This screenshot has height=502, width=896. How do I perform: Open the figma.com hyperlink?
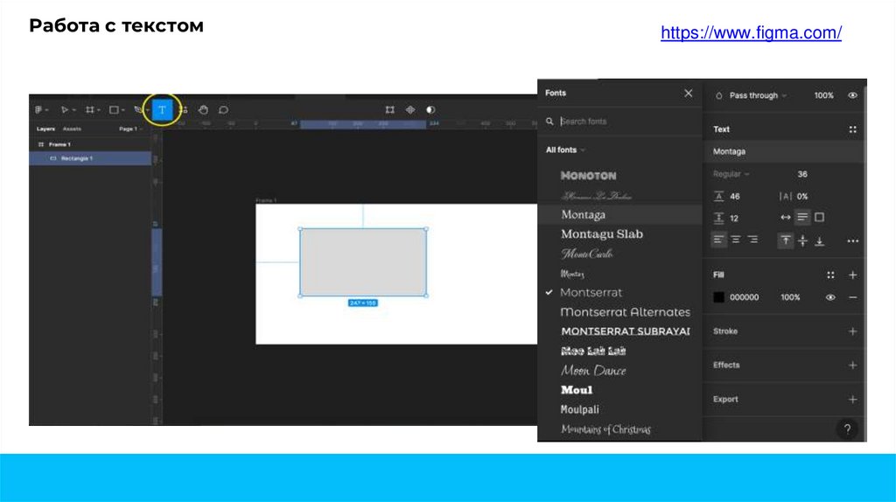click(x=751, y=32)
